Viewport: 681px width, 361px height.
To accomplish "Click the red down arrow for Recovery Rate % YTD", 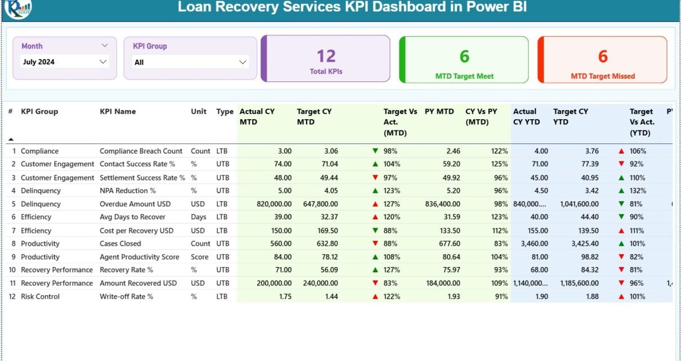I will click(621, 270).
